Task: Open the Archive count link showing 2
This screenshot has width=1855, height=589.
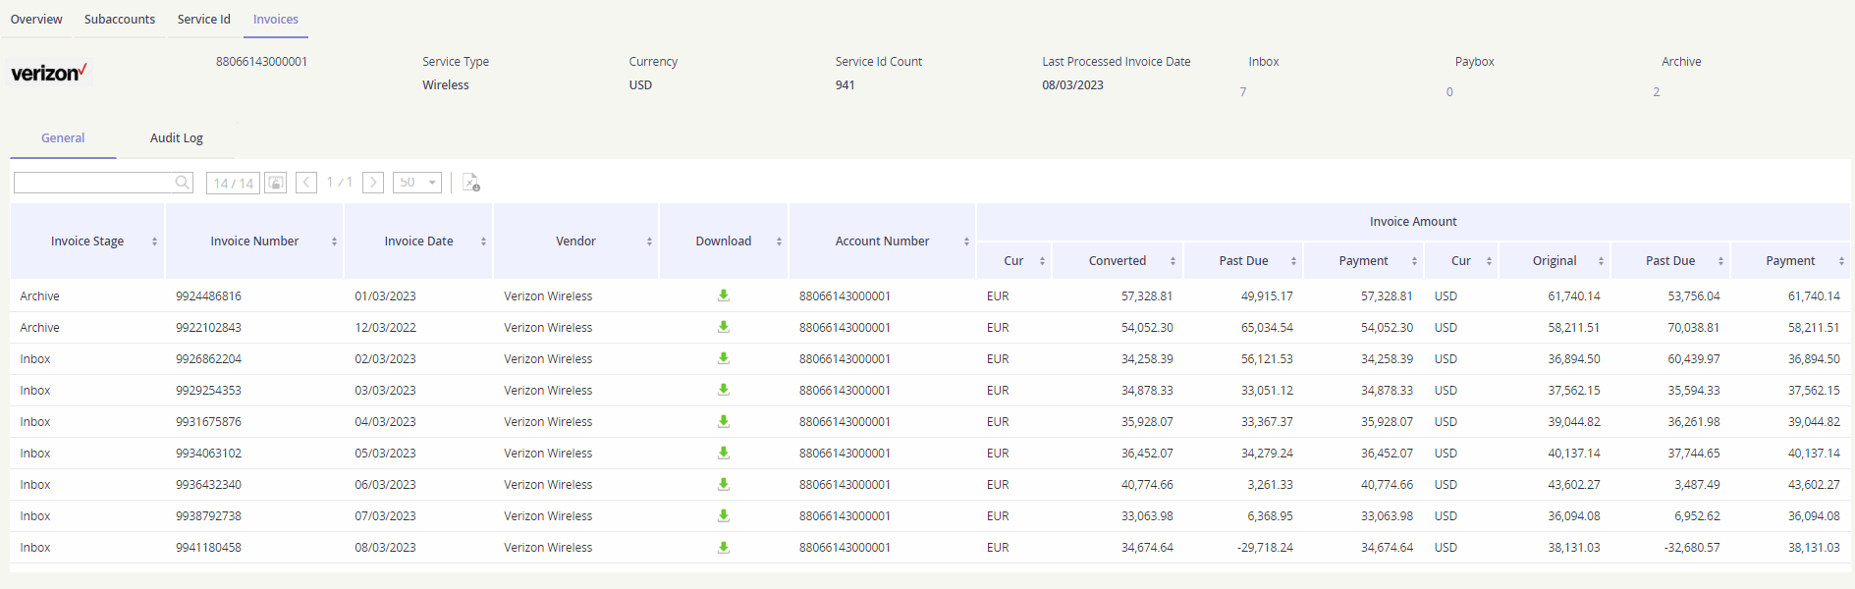Action: click(x=1657, y=92)
